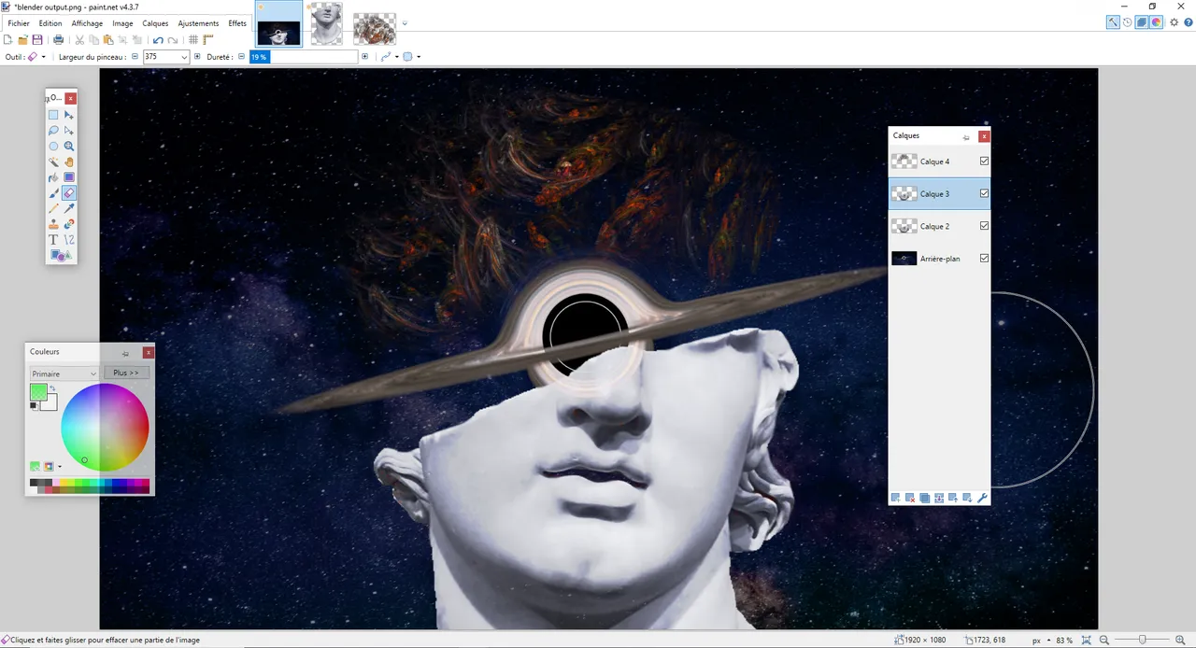Select the Magic Wand tool
The height and width of the screenshot is (648, 1196).
click(53, 162)
